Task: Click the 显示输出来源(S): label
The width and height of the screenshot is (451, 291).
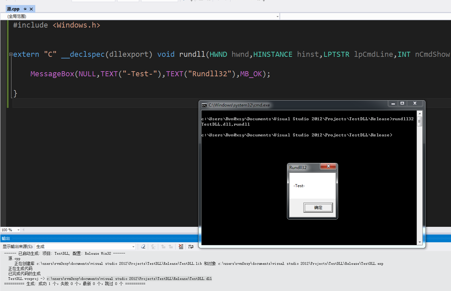Action: [x=18, y=247]
